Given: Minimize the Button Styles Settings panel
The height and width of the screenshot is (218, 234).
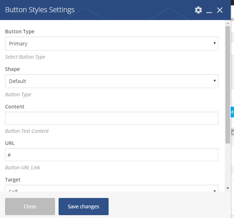Looking at the screenshot, I should click(209, 10).
